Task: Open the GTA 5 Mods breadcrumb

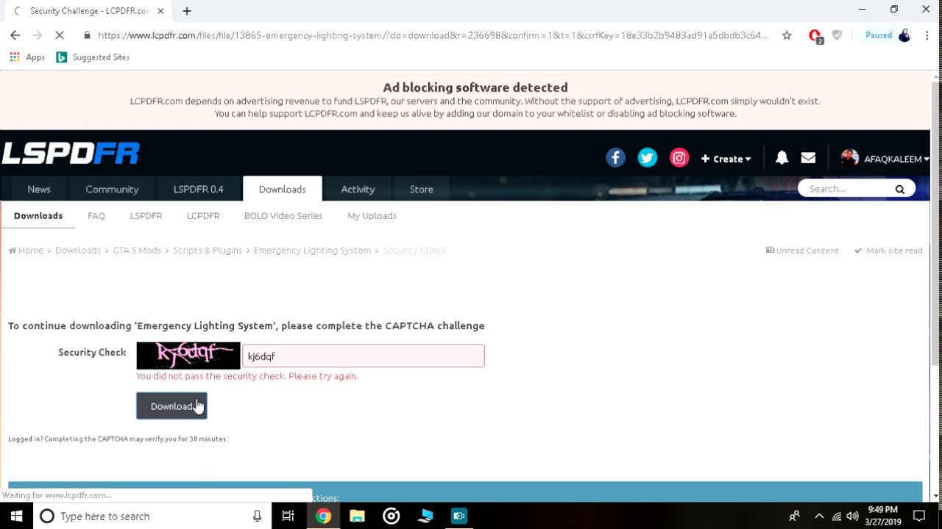Action: click(137, 251)
